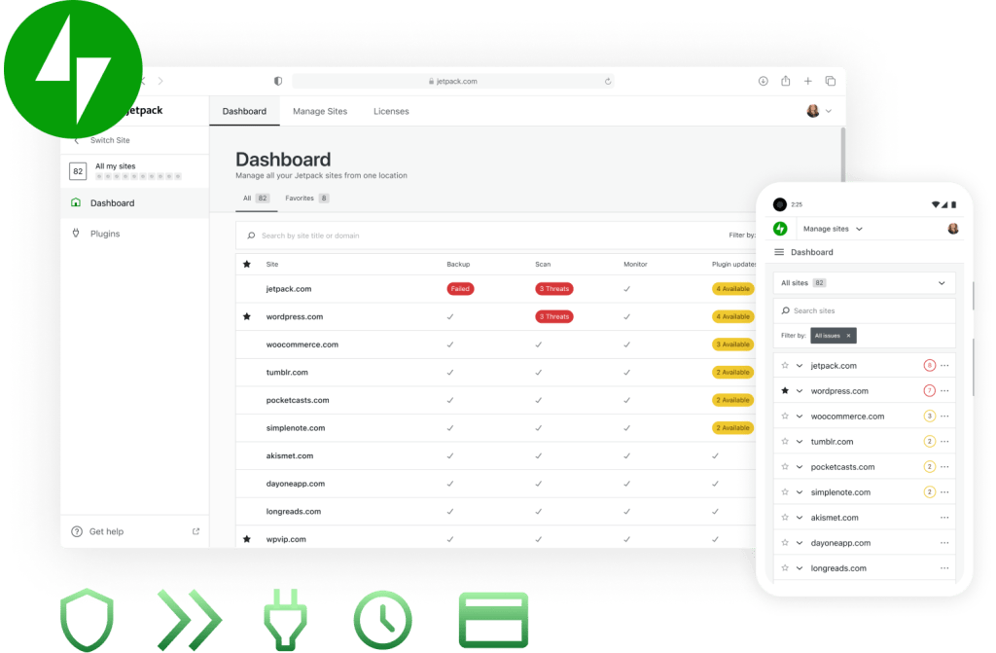Expand tumblr.com row chevron on mobile
The image size is (996, 653).
click(x=800, y=441)
